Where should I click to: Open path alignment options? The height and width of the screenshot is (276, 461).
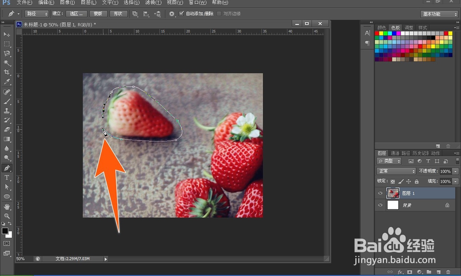click(146, 14)
